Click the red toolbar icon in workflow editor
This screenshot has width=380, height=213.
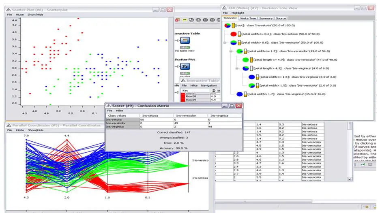click(178, 20)
